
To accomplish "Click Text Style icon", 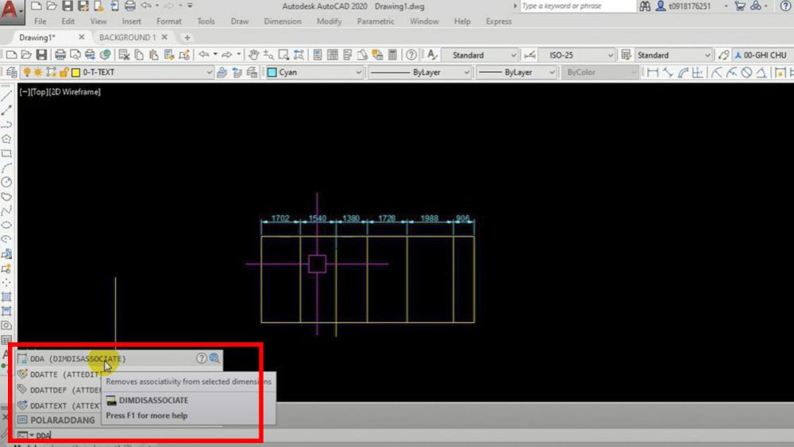I will point(432,55).
